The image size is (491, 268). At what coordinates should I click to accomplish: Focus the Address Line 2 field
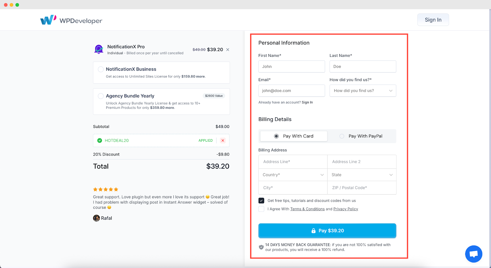pyautogui.click(x=362, y=162)
